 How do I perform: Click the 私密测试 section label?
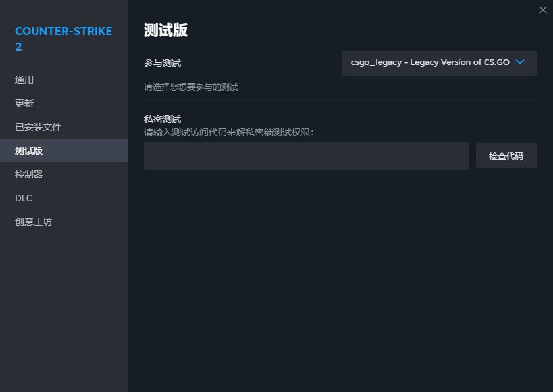(163, 119)
